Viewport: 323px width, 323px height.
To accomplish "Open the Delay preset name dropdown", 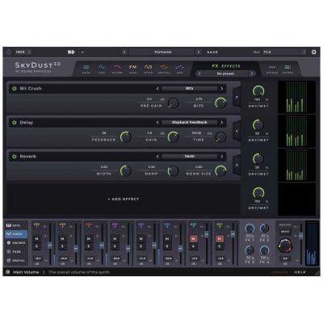I will click(190, 123).
